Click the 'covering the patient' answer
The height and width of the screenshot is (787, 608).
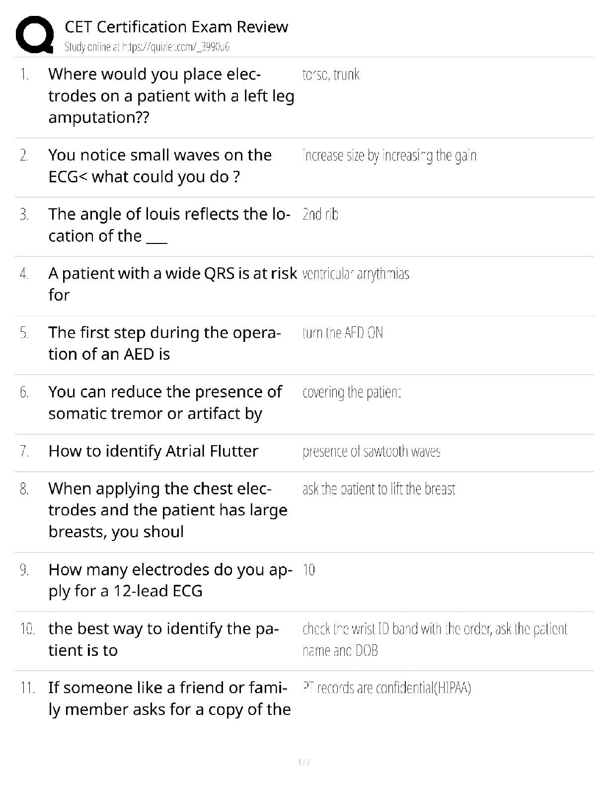pyautogui.click(x=352, y=393)
